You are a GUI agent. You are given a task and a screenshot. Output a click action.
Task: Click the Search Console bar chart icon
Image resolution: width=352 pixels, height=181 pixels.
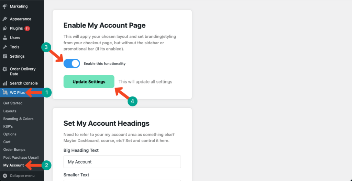[5, 83]
